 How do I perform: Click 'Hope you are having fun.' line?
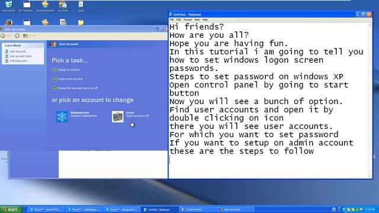(229, 43)
